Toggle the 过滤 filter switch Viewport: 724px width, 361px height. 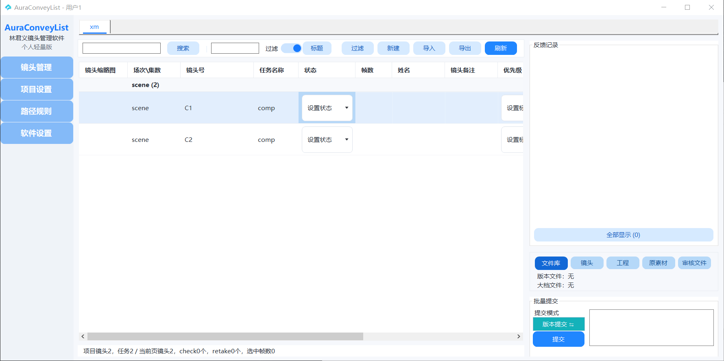coord(292,48)
